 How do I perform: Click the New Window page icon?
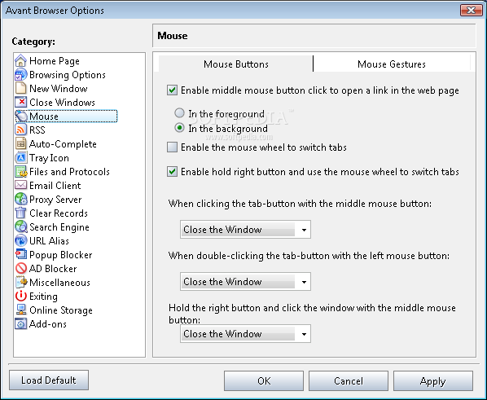coord(21,88)
